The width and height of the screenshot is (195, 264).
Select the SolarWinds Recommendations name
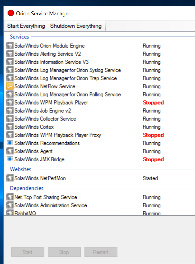point(47,143)
